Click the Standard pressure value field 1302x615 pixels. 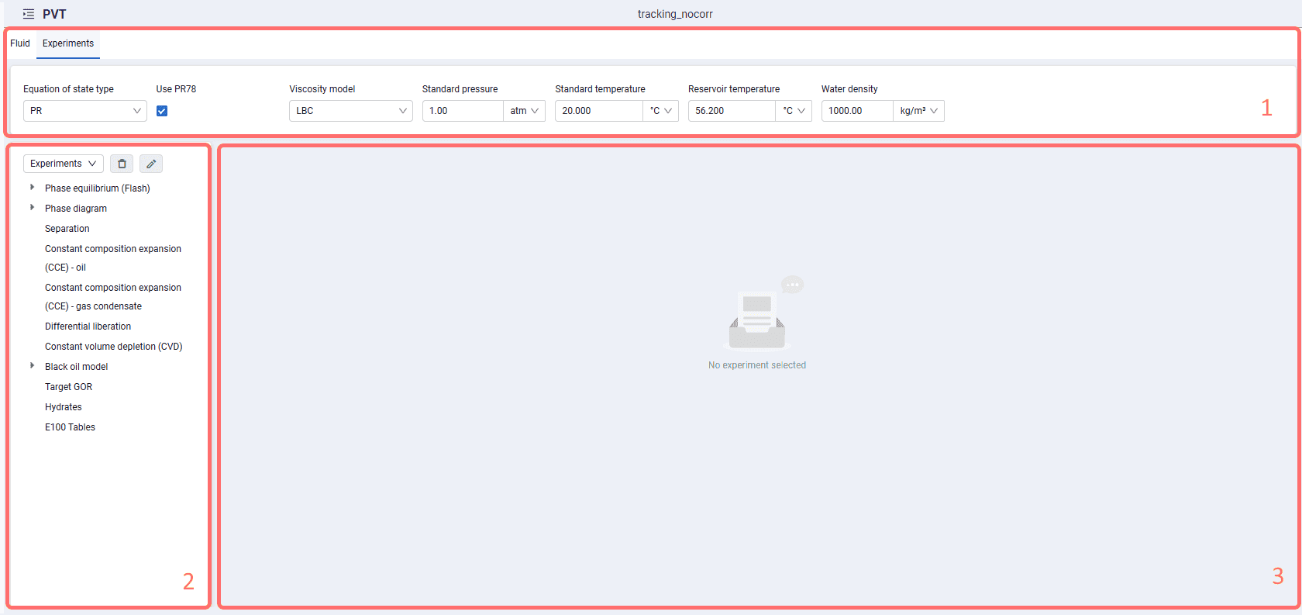pyautogui.click(x=463, y=111)
